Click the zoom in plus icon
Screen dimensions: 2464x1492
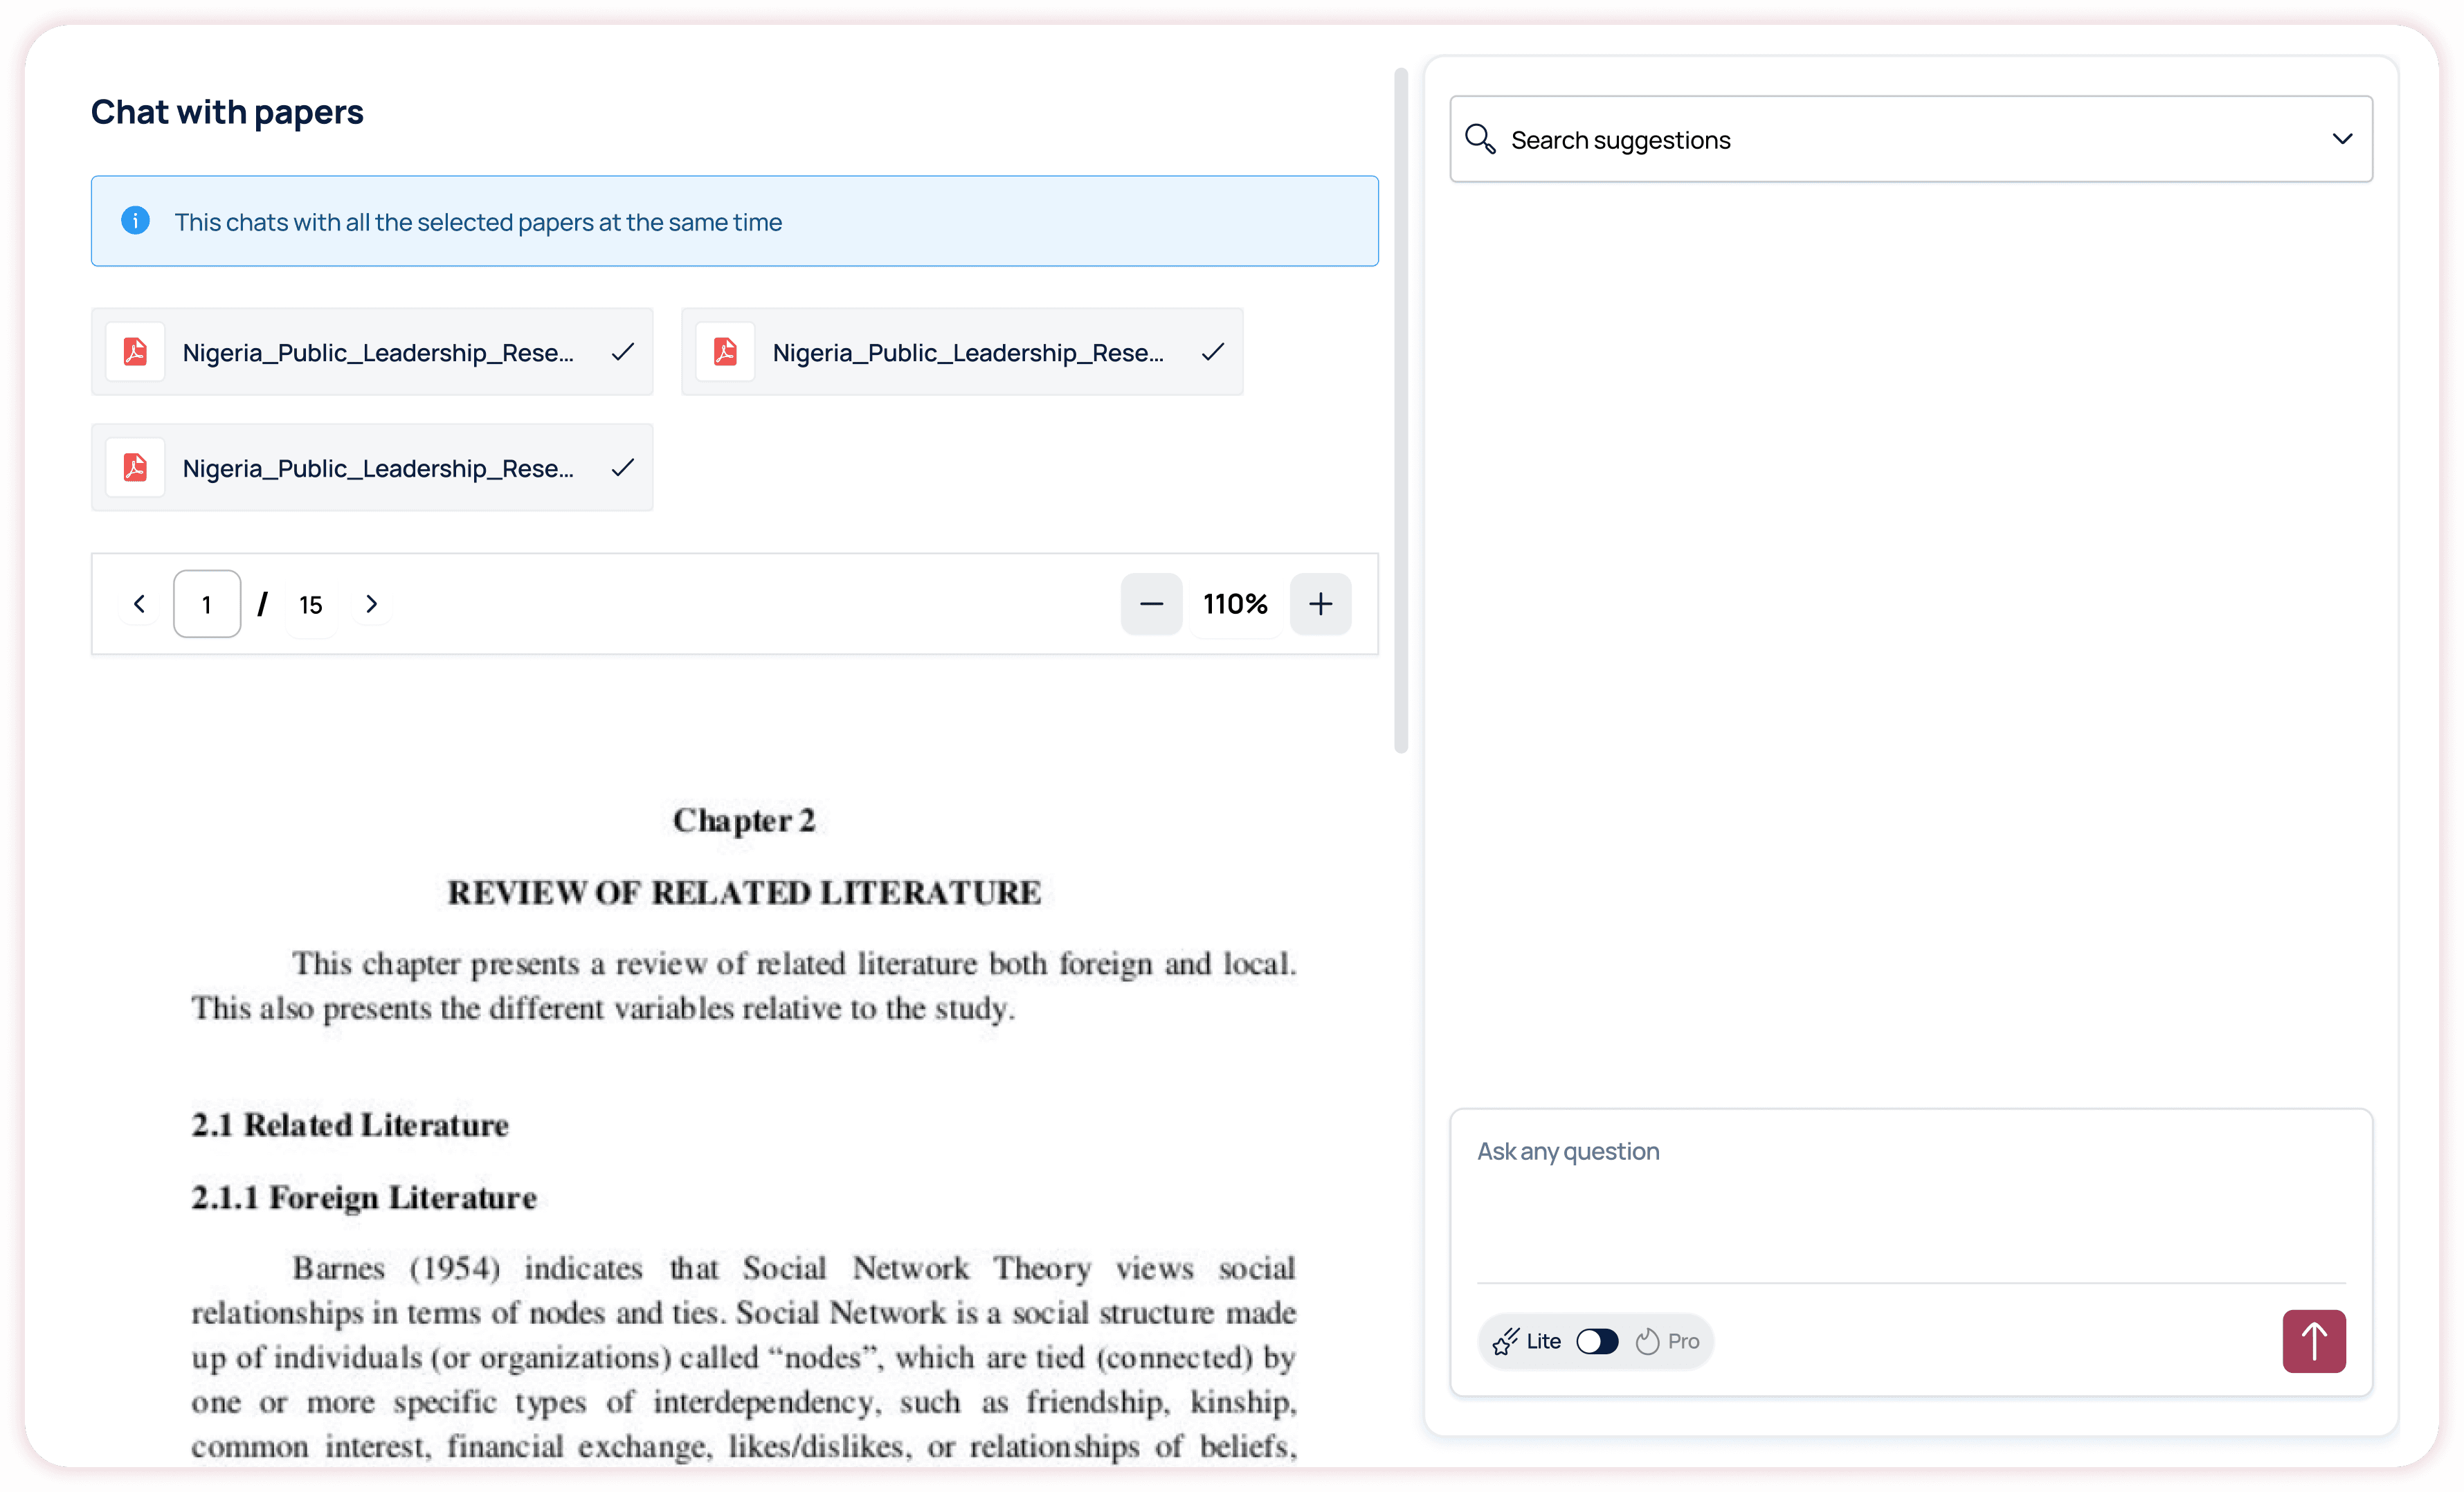click(x=1320, y=604)
